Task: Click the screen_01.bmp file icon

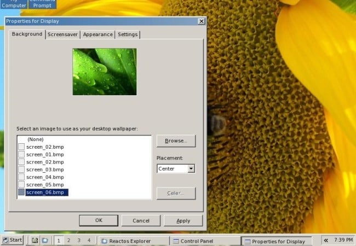Action: [x=21, y=154]
